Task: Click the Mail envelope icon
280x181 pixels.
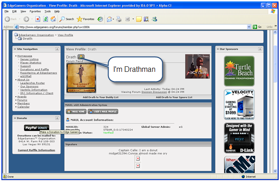Action: tap(109, 19)
